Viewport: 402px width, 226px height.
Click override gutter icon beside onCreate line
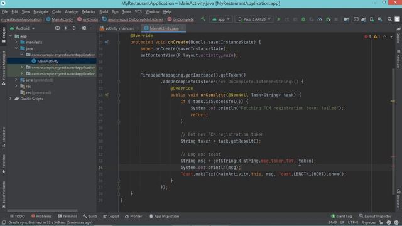coord(106,42)
